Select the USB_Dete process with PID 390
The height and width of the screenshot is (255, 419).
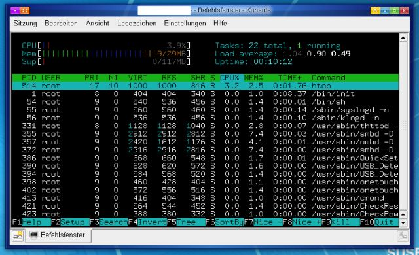[x=206, y=166]
